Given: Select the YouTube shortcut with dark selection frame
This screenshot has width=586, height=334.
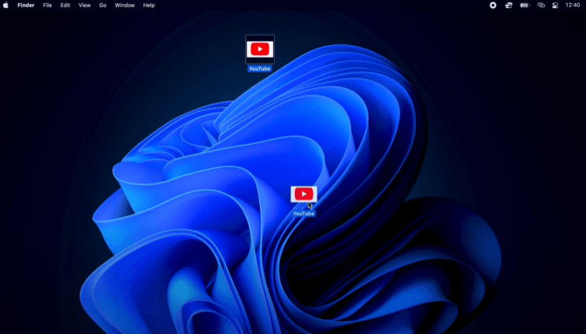Looking at the screenshot, I should pyautogui.click(x=260, y=50).
